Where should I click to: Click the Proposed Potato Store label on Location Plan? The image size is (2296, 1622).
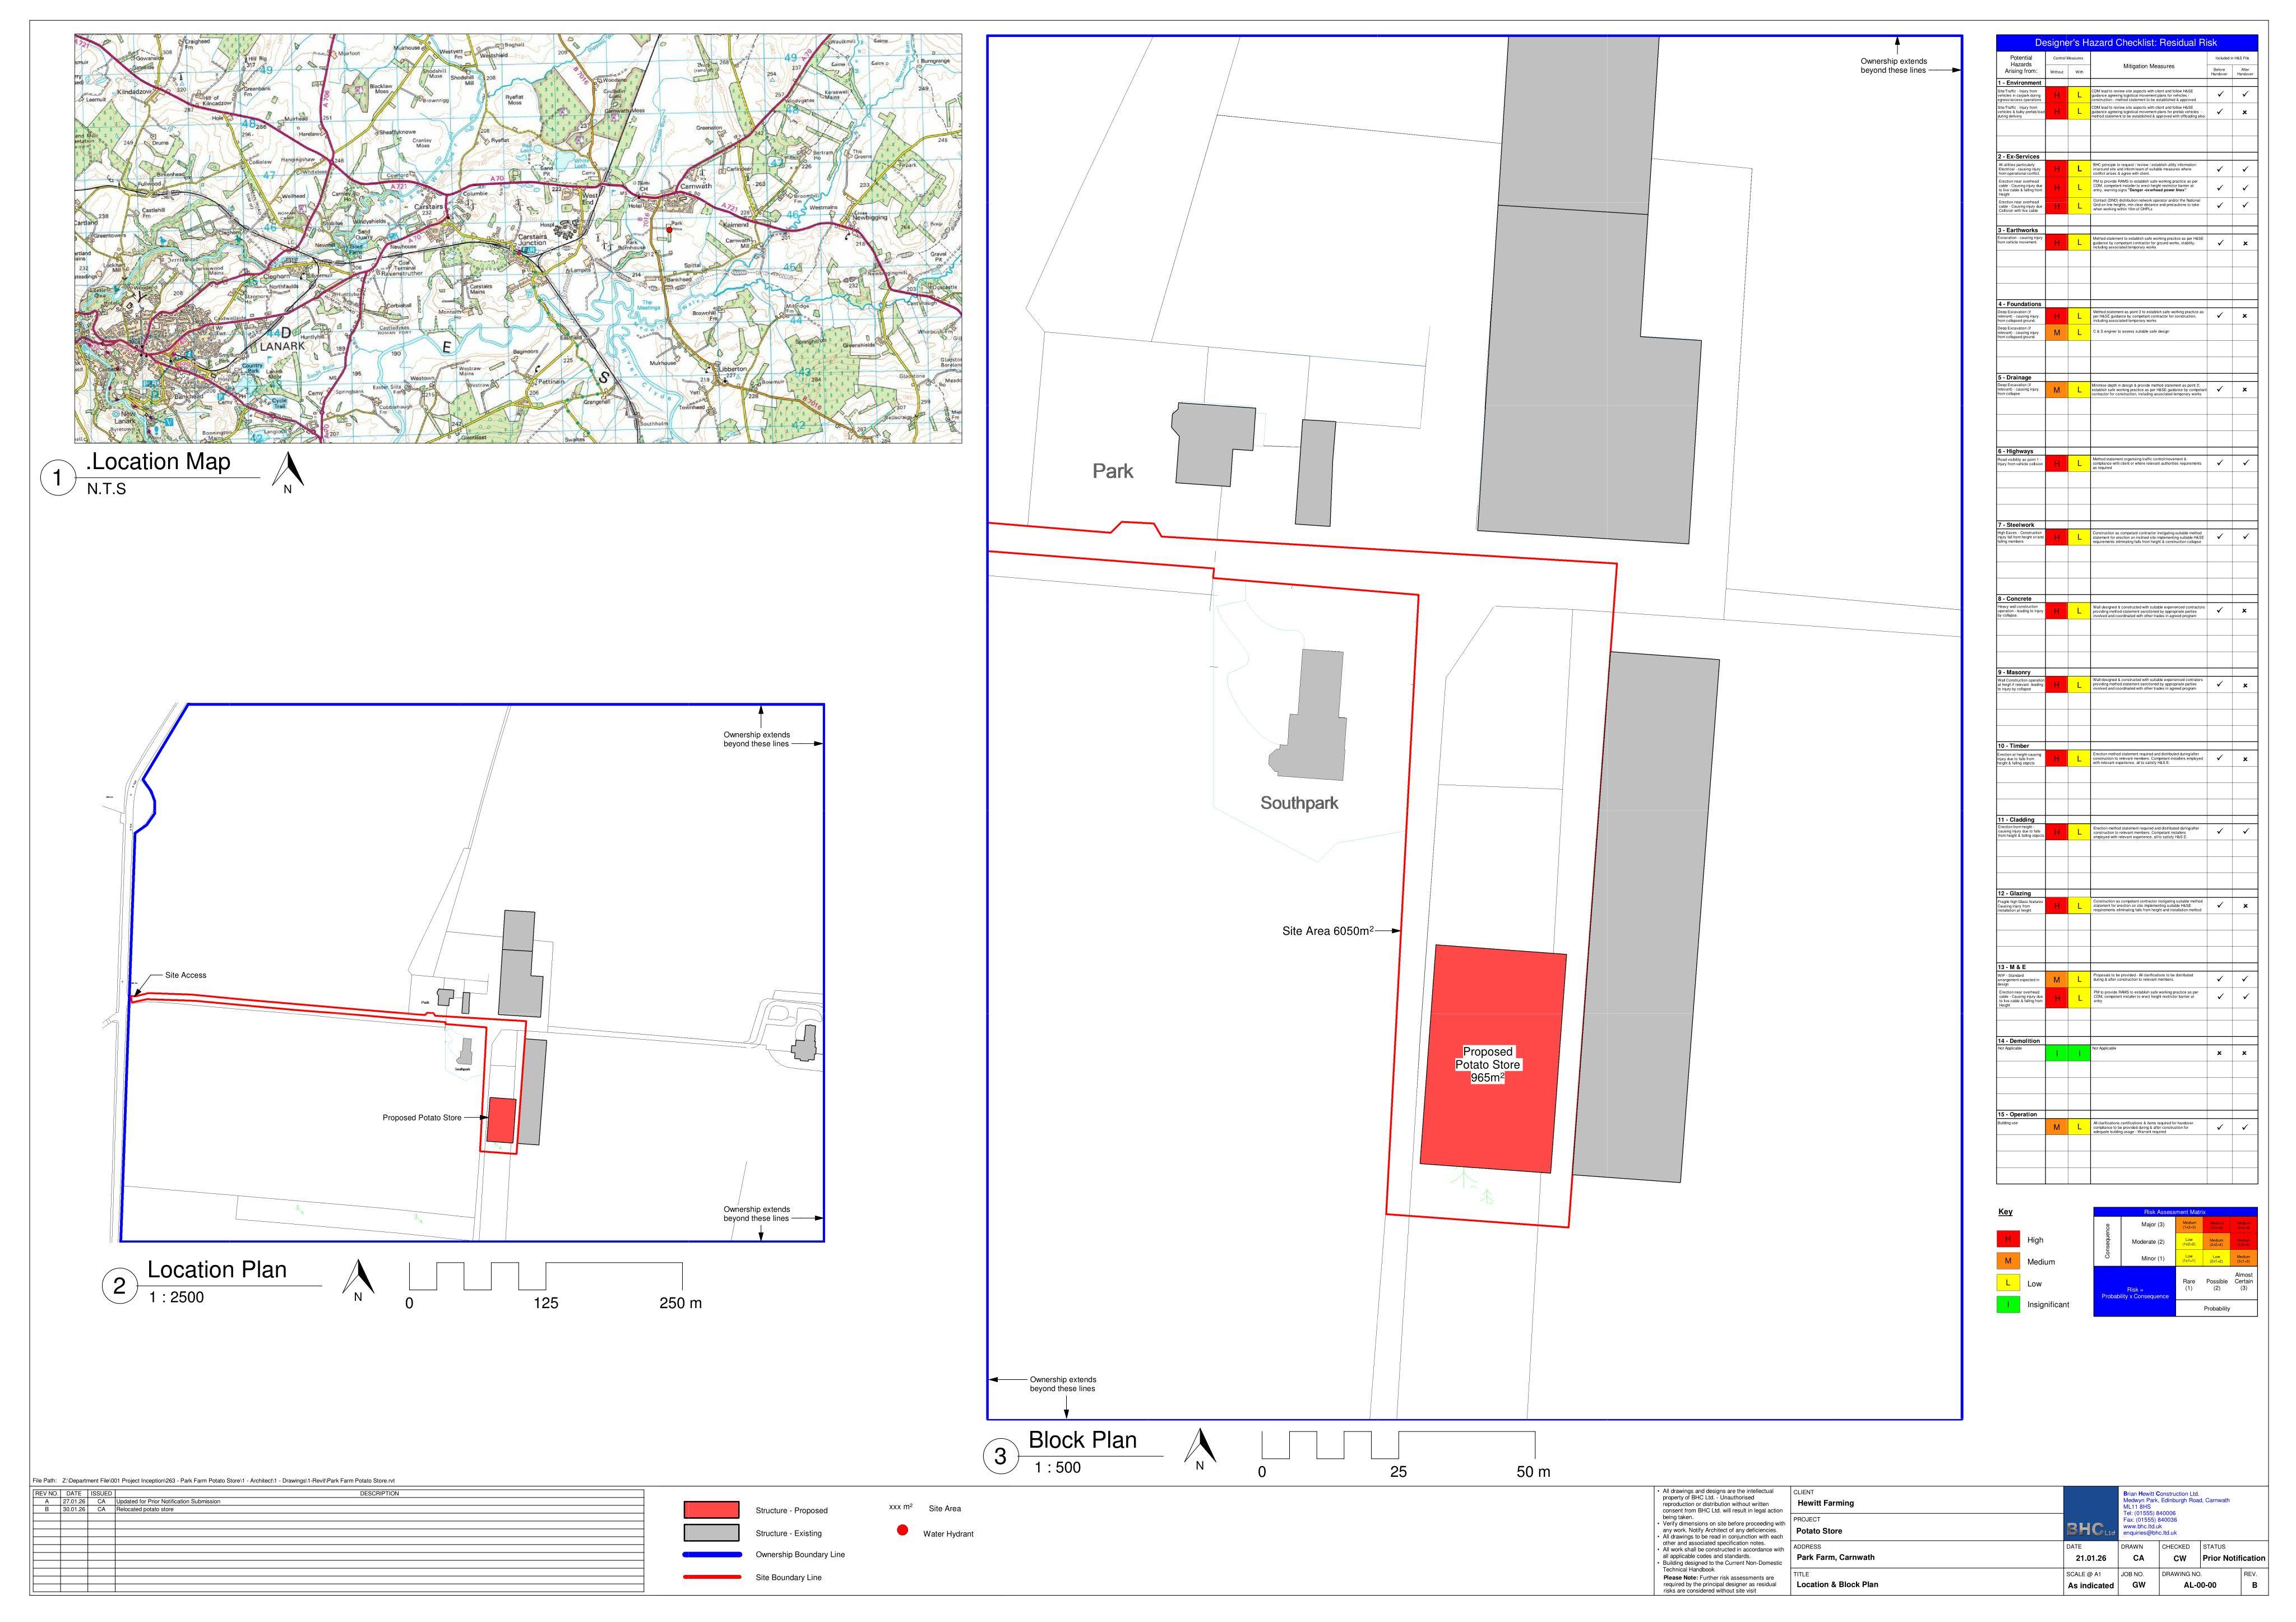pyautogui.click(x=422, y=1118)
